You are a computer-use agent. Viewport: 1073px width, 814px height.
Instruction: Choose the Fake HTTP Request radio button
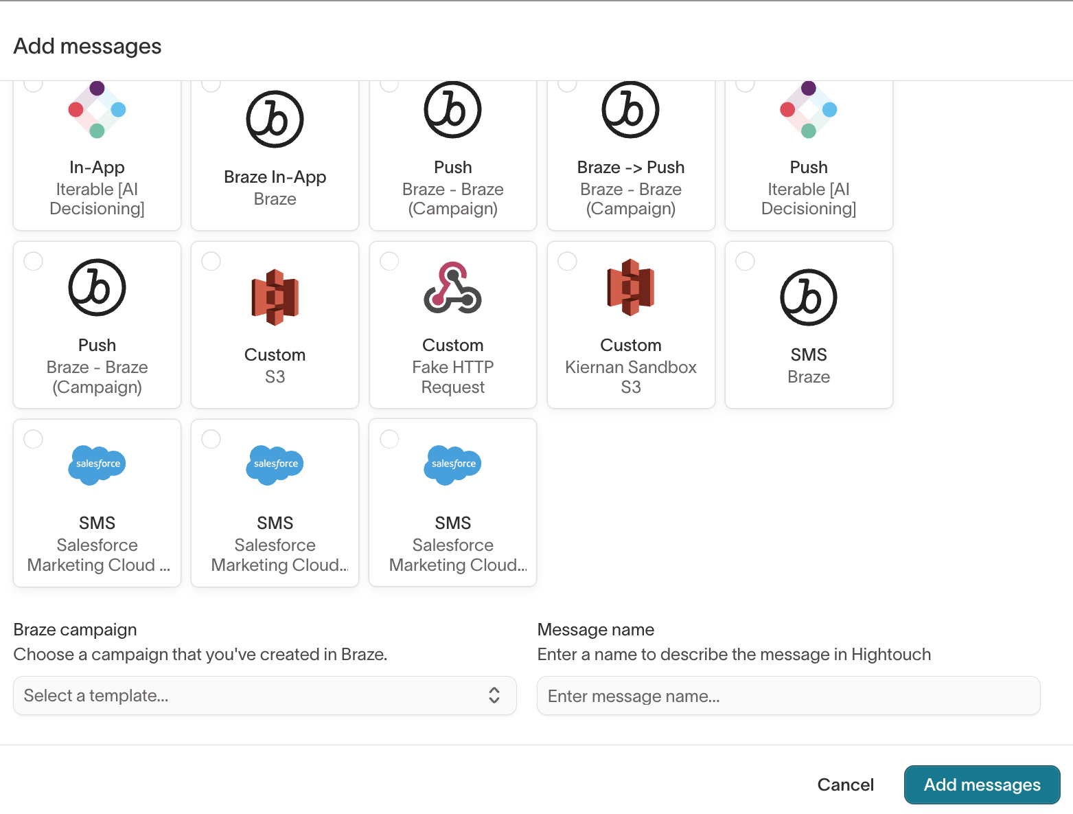click(389, 261)
